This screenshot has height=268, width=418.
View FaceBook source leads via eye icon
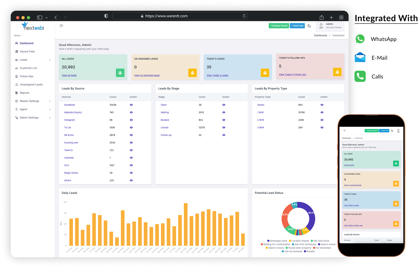tap(131, 105)
